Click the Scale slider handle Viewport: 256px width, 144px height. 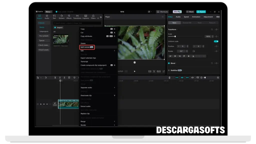click(175, 36)
